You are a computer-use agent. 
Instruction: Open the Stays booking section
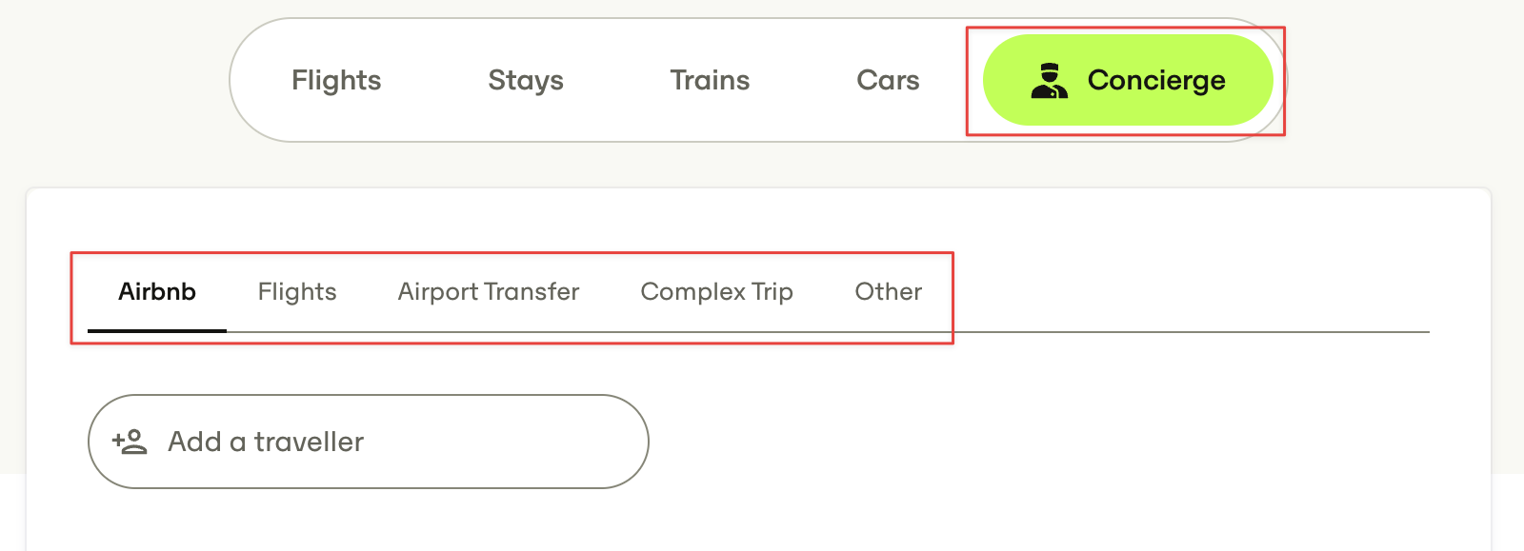(526, 80)
